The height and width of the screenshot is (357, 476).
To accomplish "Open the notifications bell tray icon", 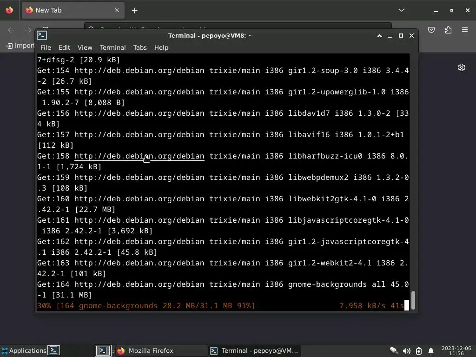I will click(x=431, y=351).
